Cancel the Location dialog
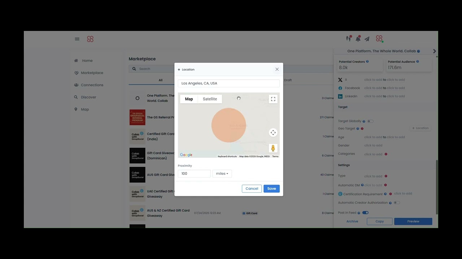The height and width of the screenshot is (259, 462). (252, 188)
